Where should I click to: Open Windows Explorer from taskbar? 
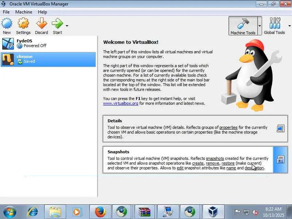click(x=55, y=212)
